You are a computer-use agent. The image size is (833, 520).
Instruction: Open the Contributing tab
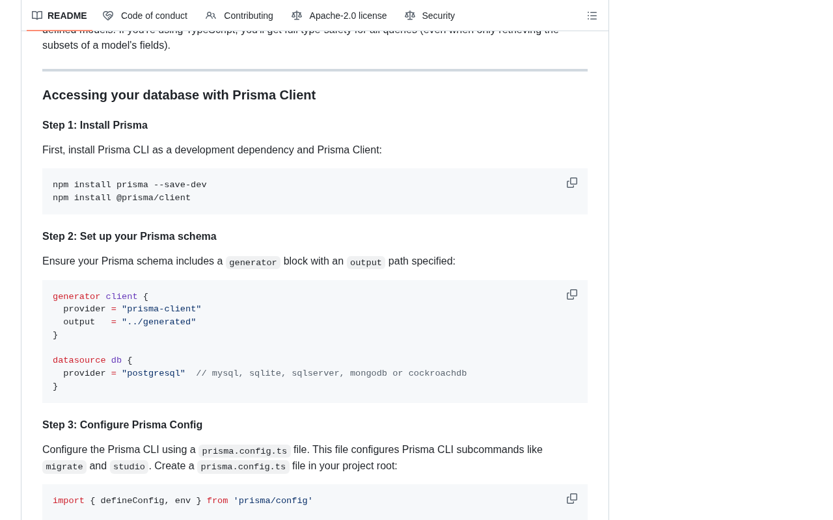point(239,16)
